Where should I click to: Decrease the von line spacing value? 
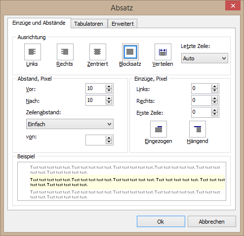pyautogui.click(x=109, y=142)
